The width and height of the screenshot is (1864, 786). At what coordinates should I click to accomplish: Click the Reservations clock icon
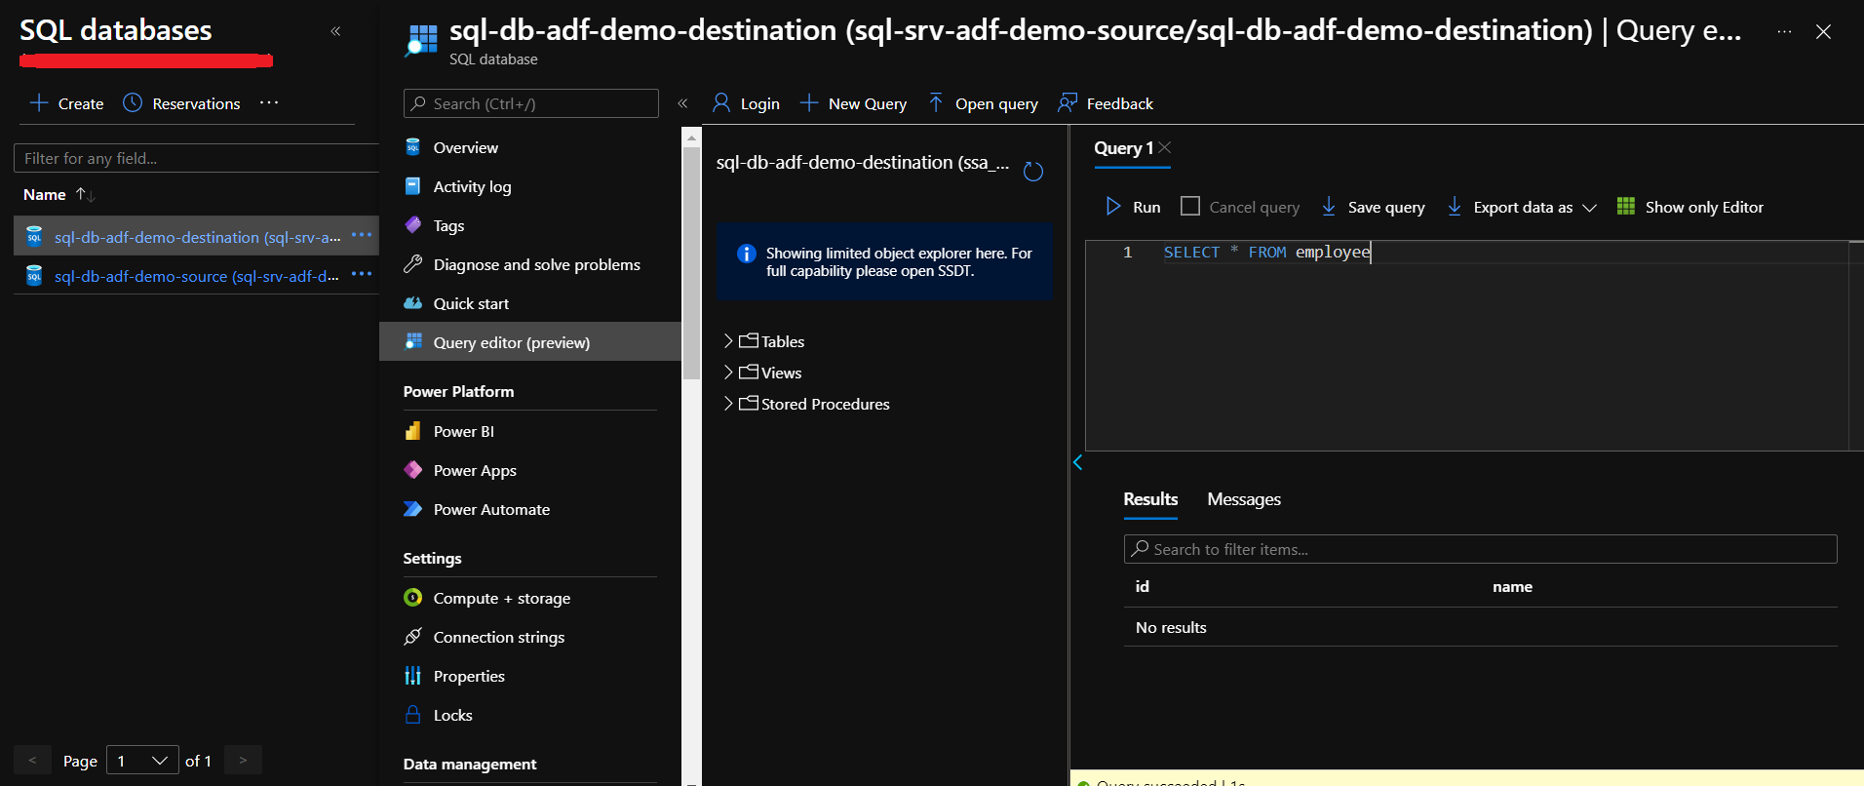point(133,103)
